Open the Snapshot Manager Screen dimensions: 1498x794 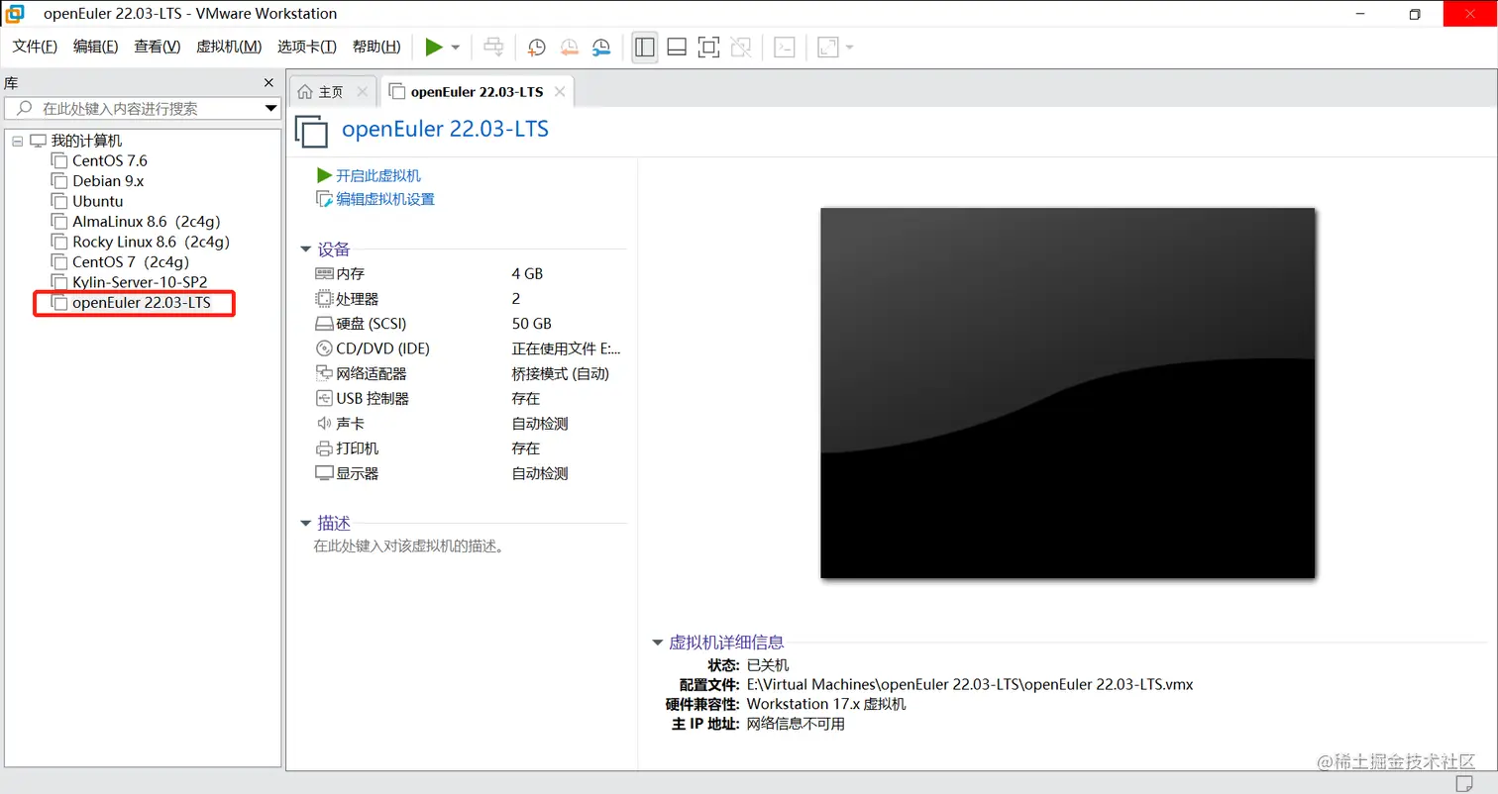point(599,47)
